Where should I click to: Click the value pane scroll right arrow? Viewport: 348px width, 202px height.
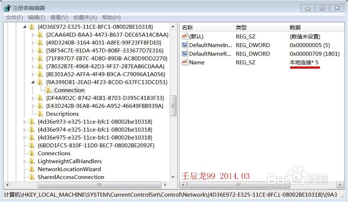[x=340, y=185]
